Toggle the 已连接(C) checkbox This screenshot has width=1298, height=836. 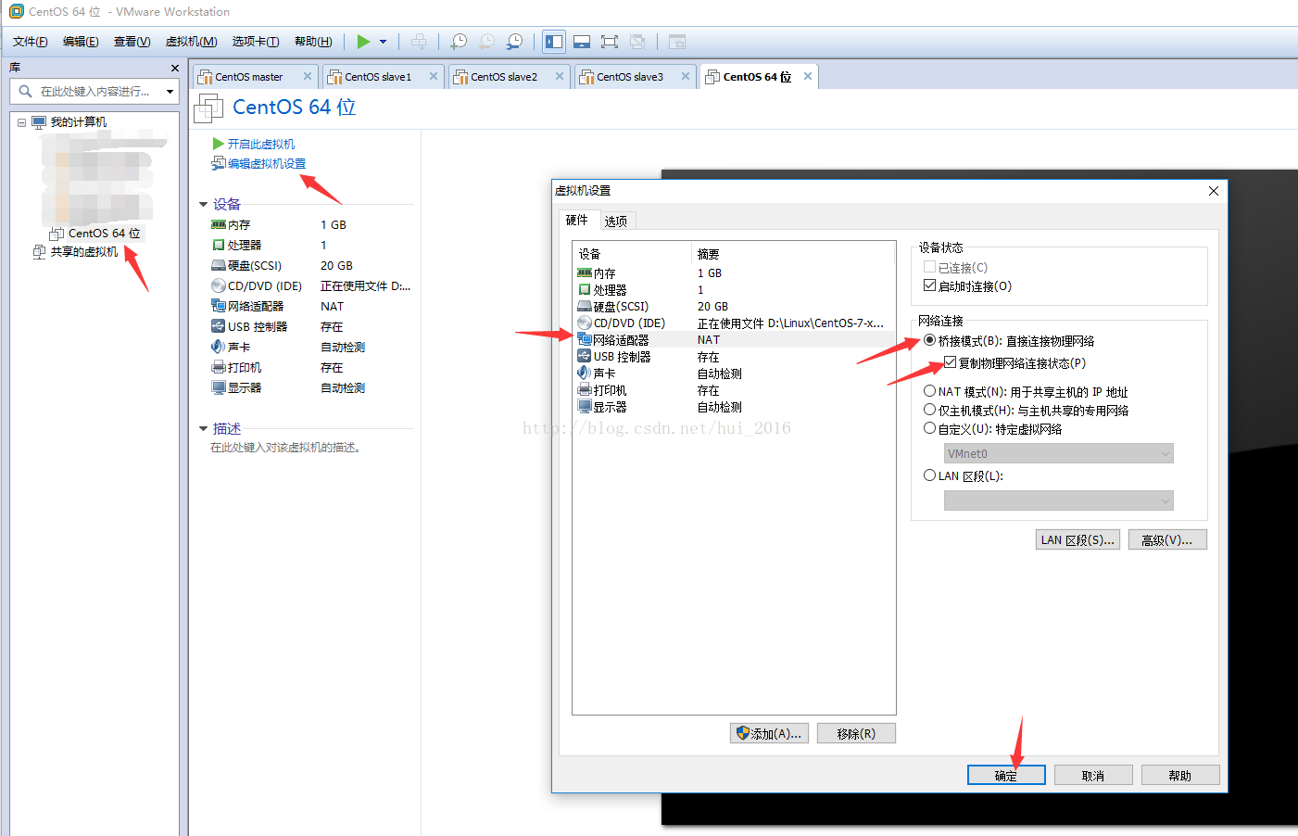(x=929, y=267)
